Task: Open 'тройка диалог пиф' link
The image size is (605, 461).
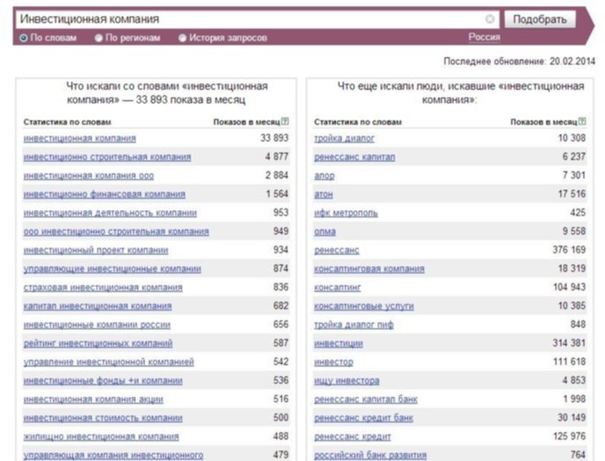Action: point(354,325)
